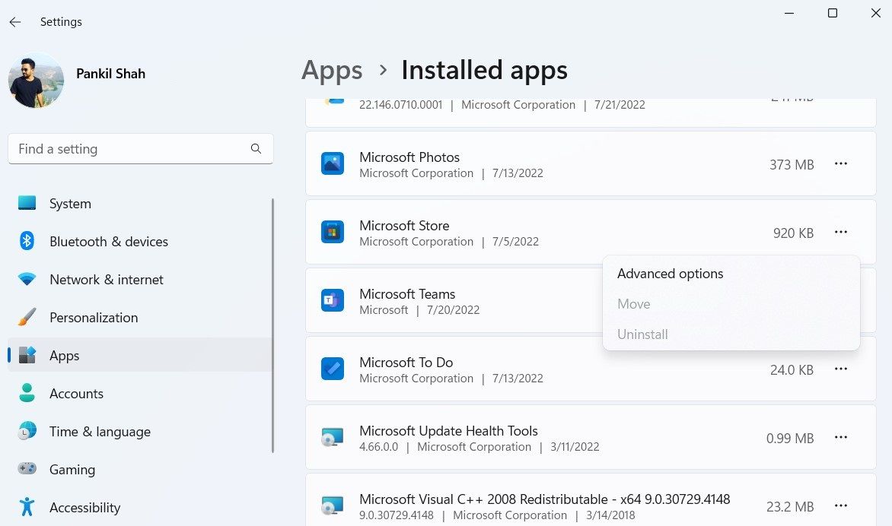892x526 pixels.
Task: Click the Microsoft Photos app icon
Action: [x=333, y=163]
